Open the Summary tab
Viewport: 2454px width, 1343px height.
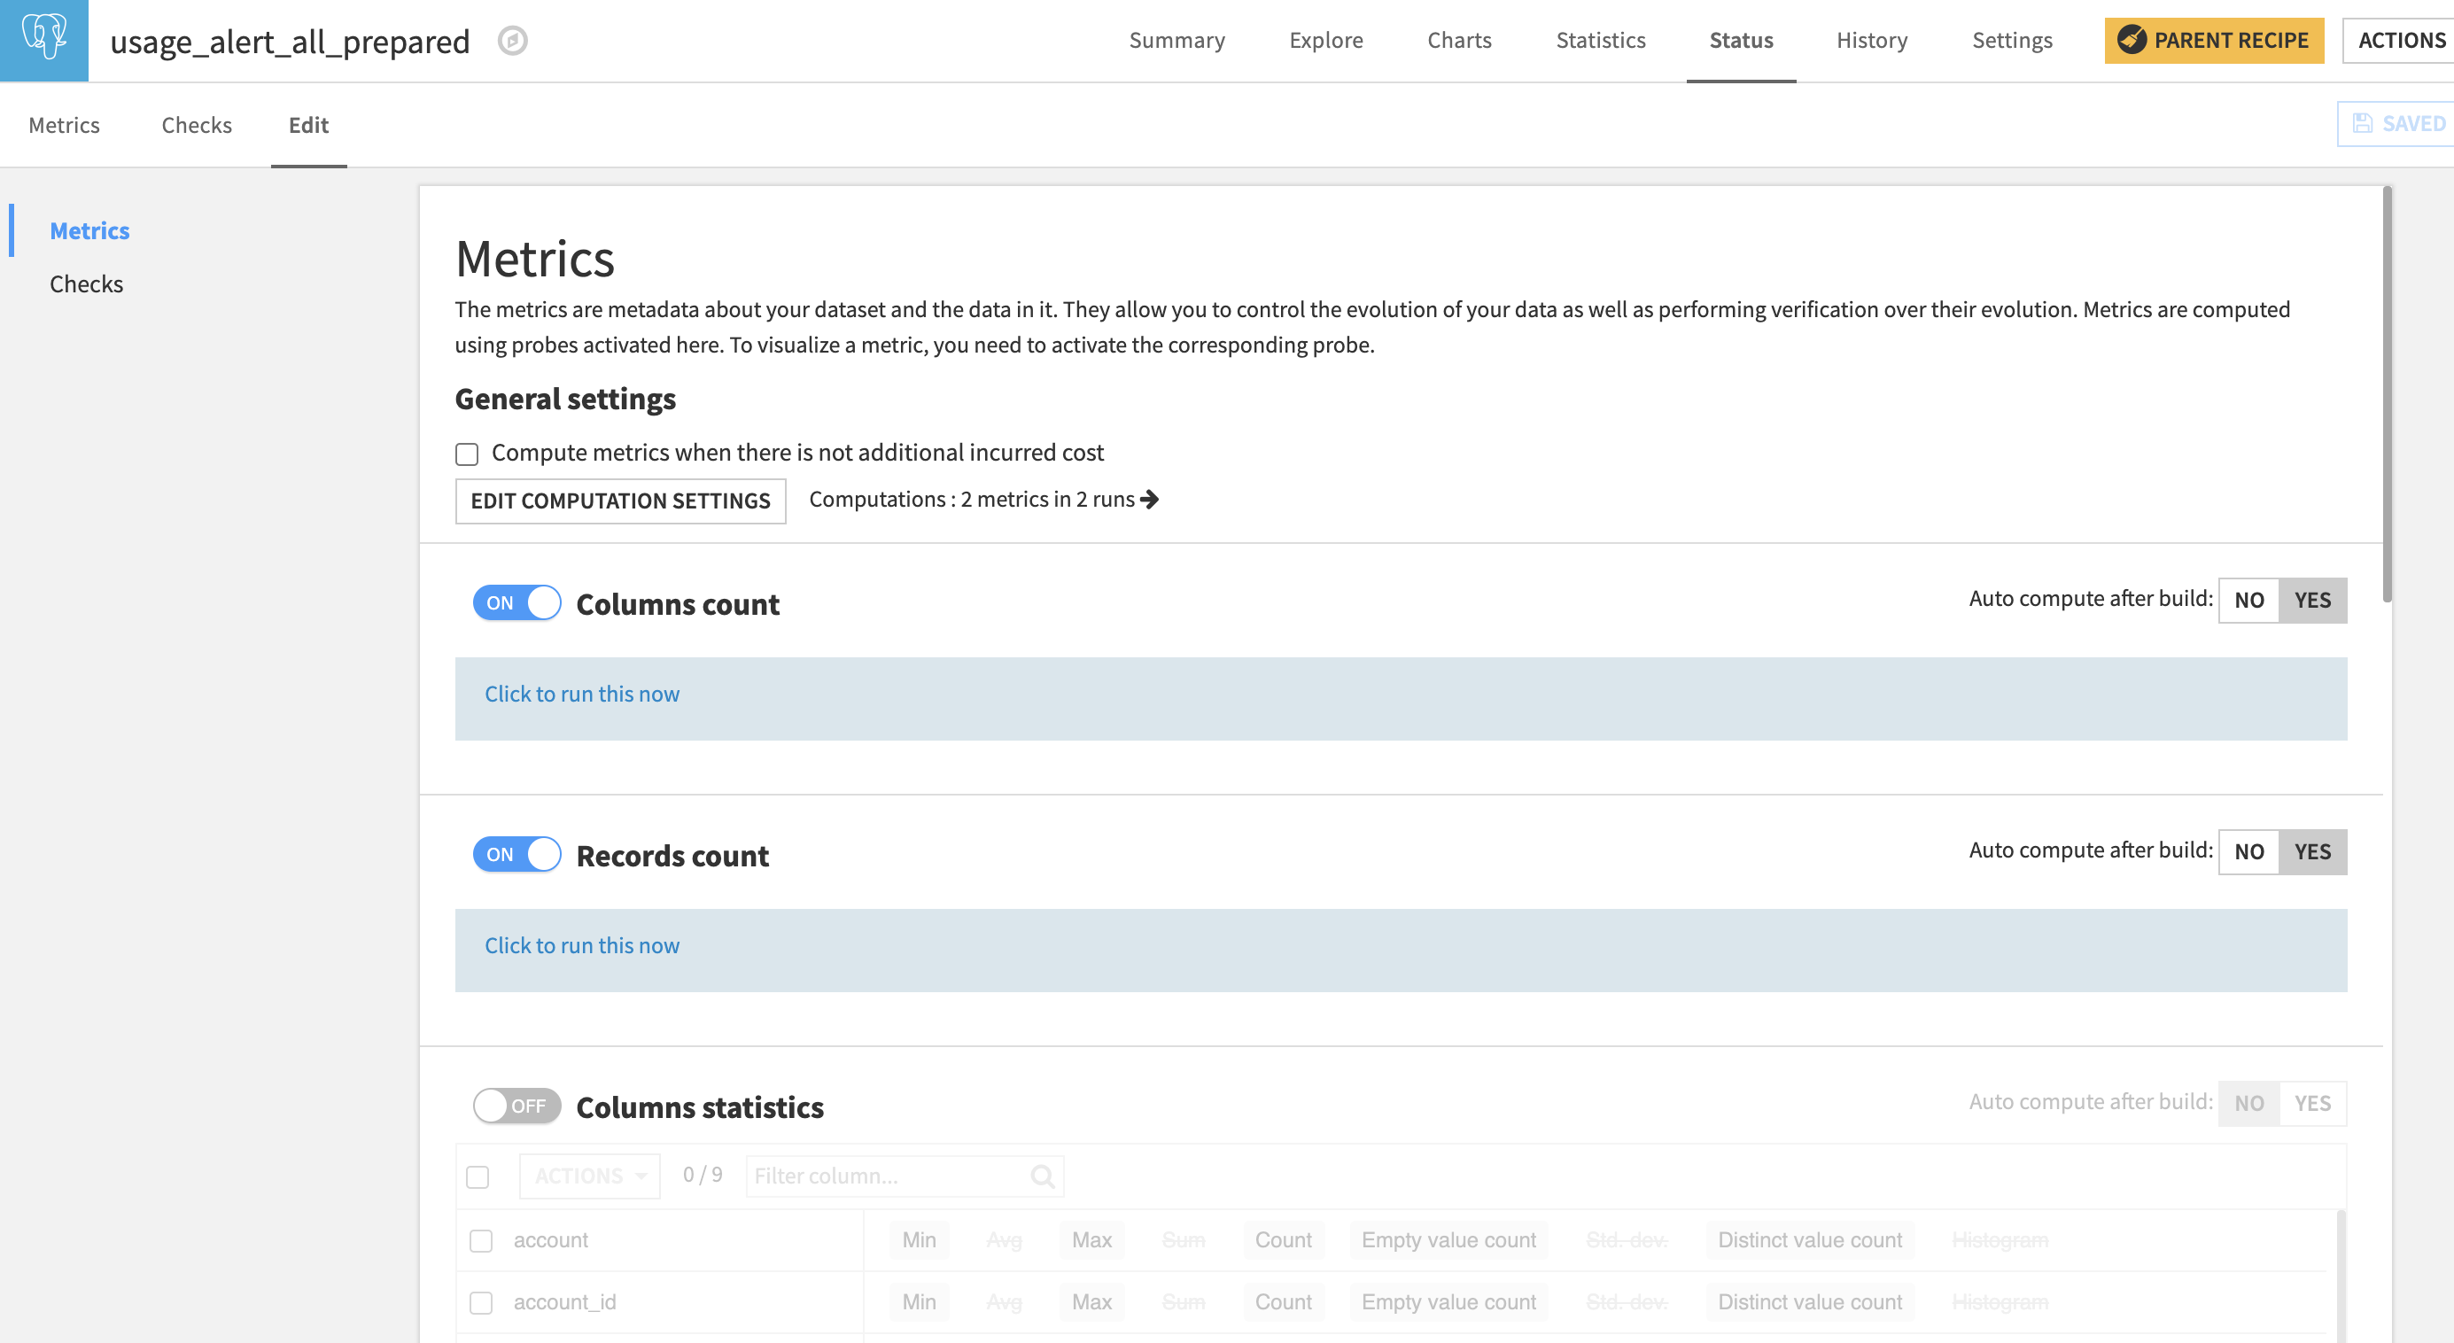click(x=1177, y=41)
